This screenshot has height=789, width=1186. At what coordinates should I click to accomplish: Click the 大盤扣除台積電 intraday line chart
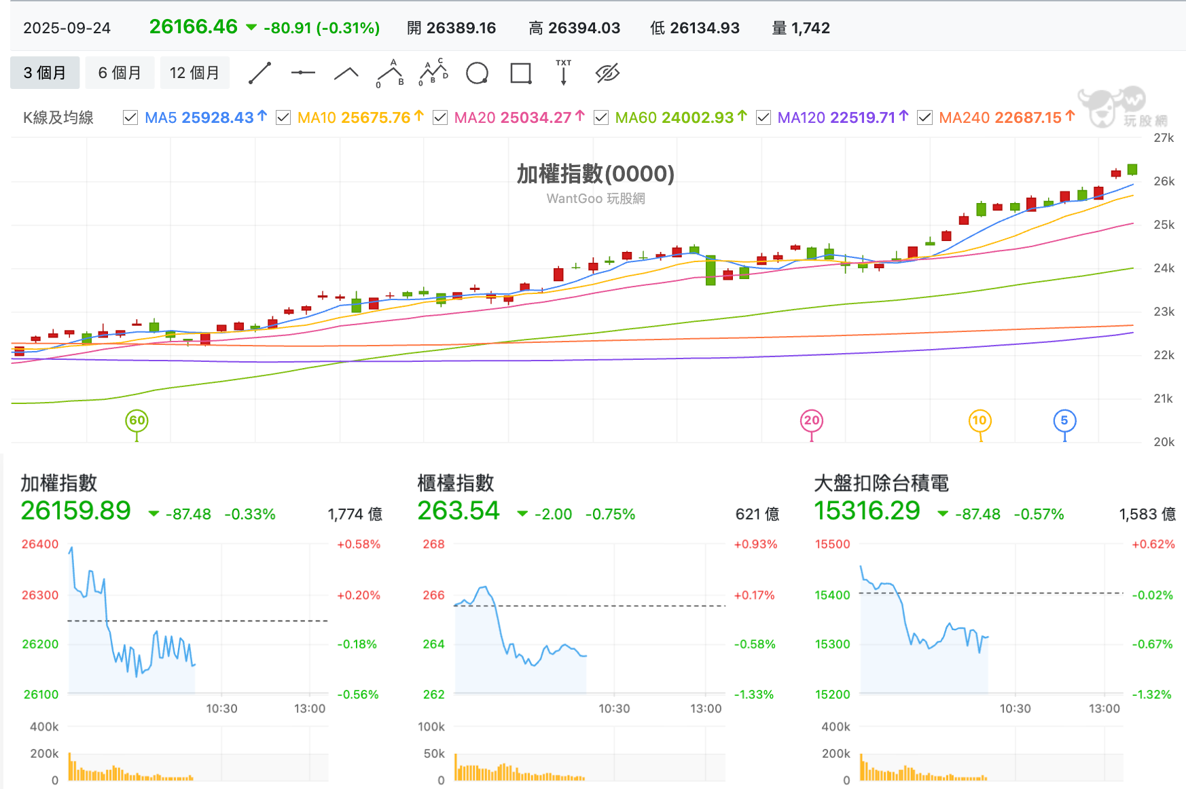(x=991, y=619)
